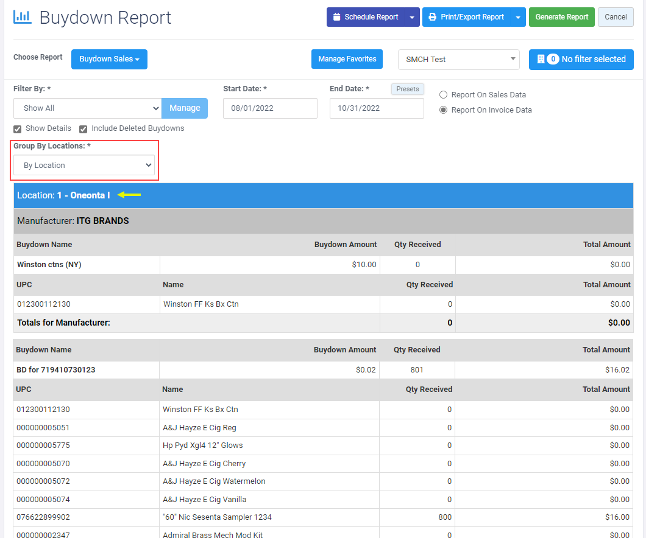Screen dimensions: 646x538
Task: Click UPC 076622899902
Action: [43, 517]
